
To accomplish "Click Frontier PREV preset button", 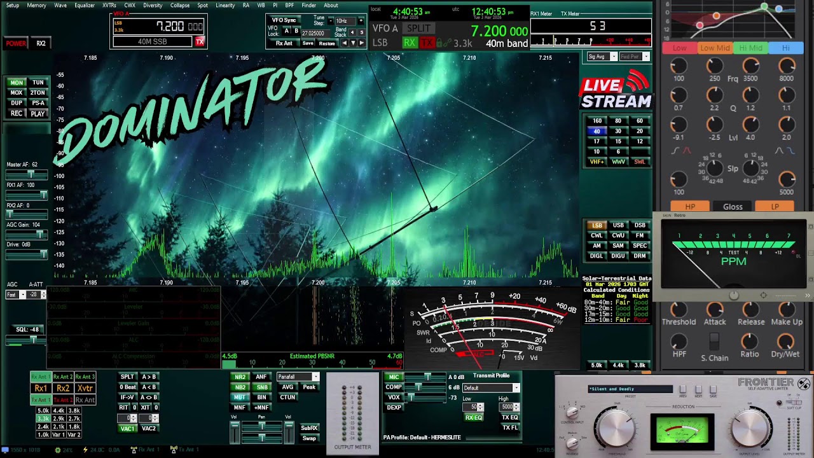I will (683, 389).
